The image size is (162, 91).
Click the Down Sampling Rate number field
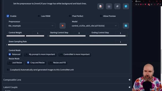pos(121,42)
